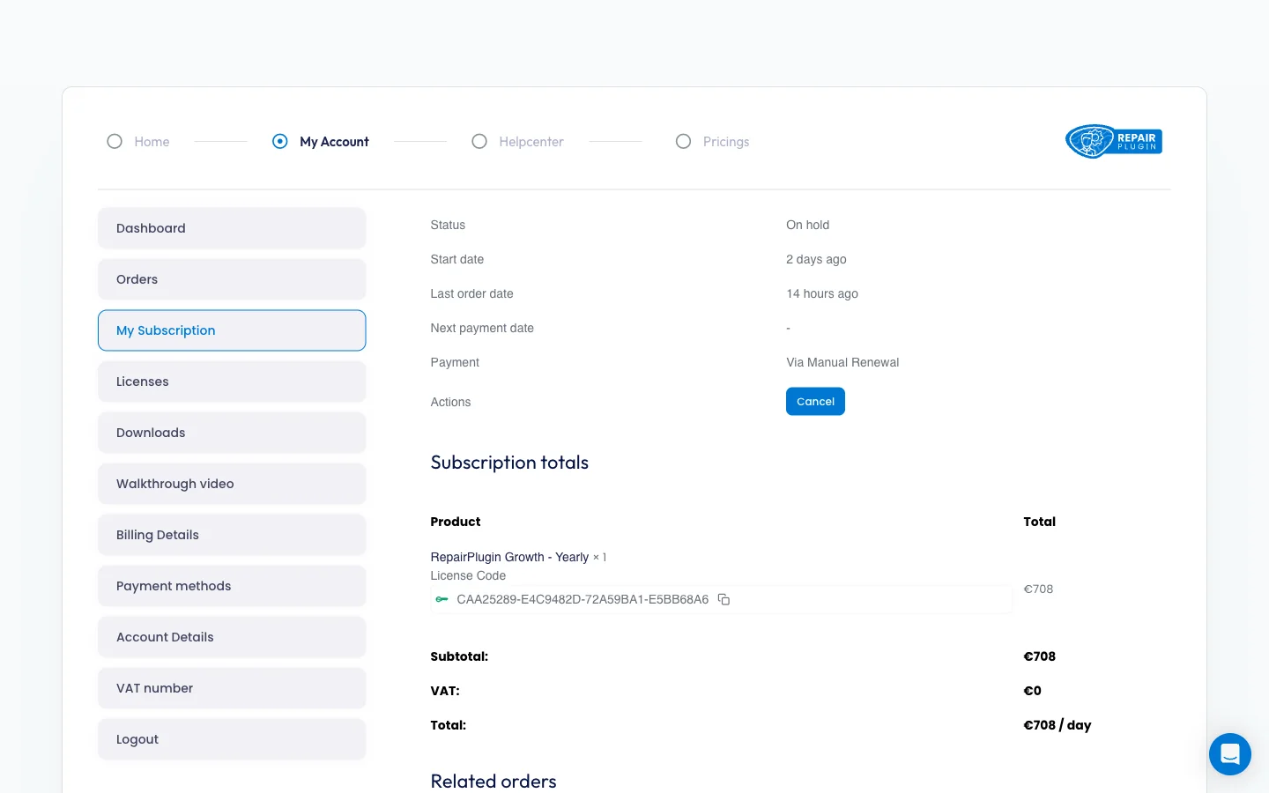Open the chat bubble in the bottom corner
The width and height of the screenshot is (1269, 793).
[x=1230, y=754]
